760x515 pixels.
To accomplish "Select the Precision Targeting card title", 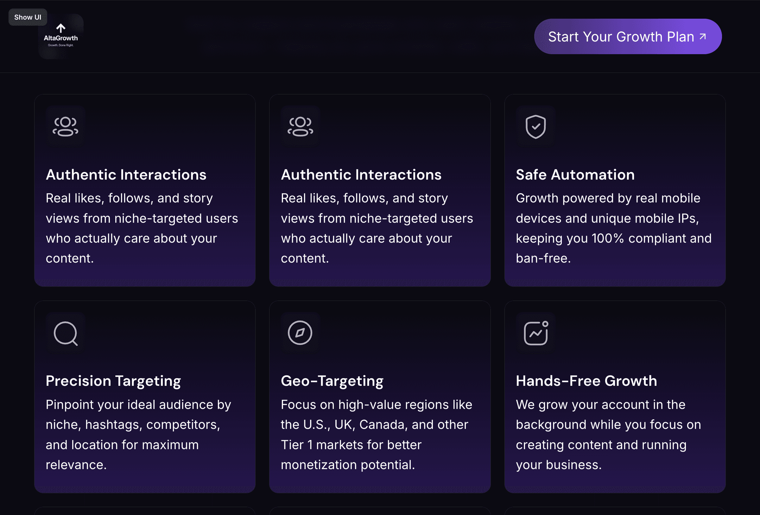I will pyautogui.click(x=113, y=381).
